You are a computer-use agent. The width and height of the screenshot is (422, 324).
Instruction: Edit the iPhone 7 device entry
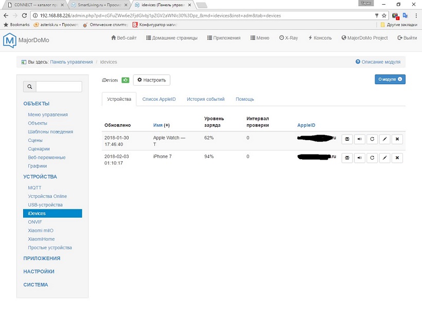coord(384,158)
